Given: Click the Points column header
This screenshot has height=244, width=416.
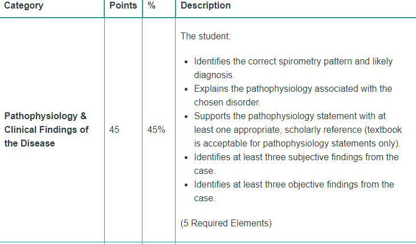Looking at the screenshot, I should [x=123, y=6].
